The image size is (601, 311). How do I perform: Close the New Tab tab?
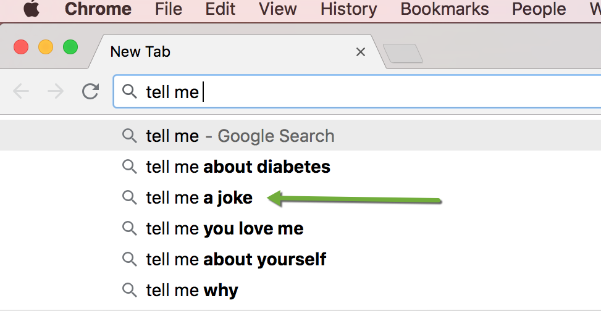(x=361, y=52)
